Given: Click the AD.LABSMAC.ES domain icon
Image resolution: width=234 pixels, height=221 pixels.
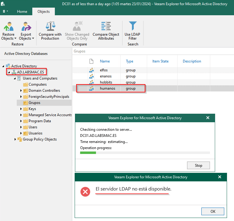Looking at the screenshot, I should pyautogui.click(x=14, y=72).
